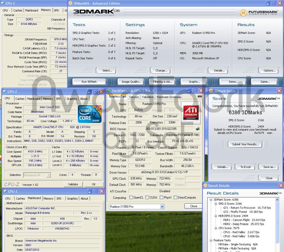Click the Intel Core i7 logo in CPU-Z
284x252 pixels.
click(x=90, y=114)
